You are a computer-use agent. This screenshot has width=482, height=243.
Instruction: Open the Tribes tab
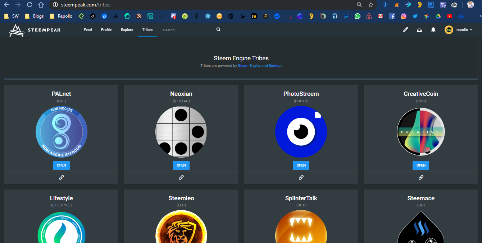[x=147, y=30]
